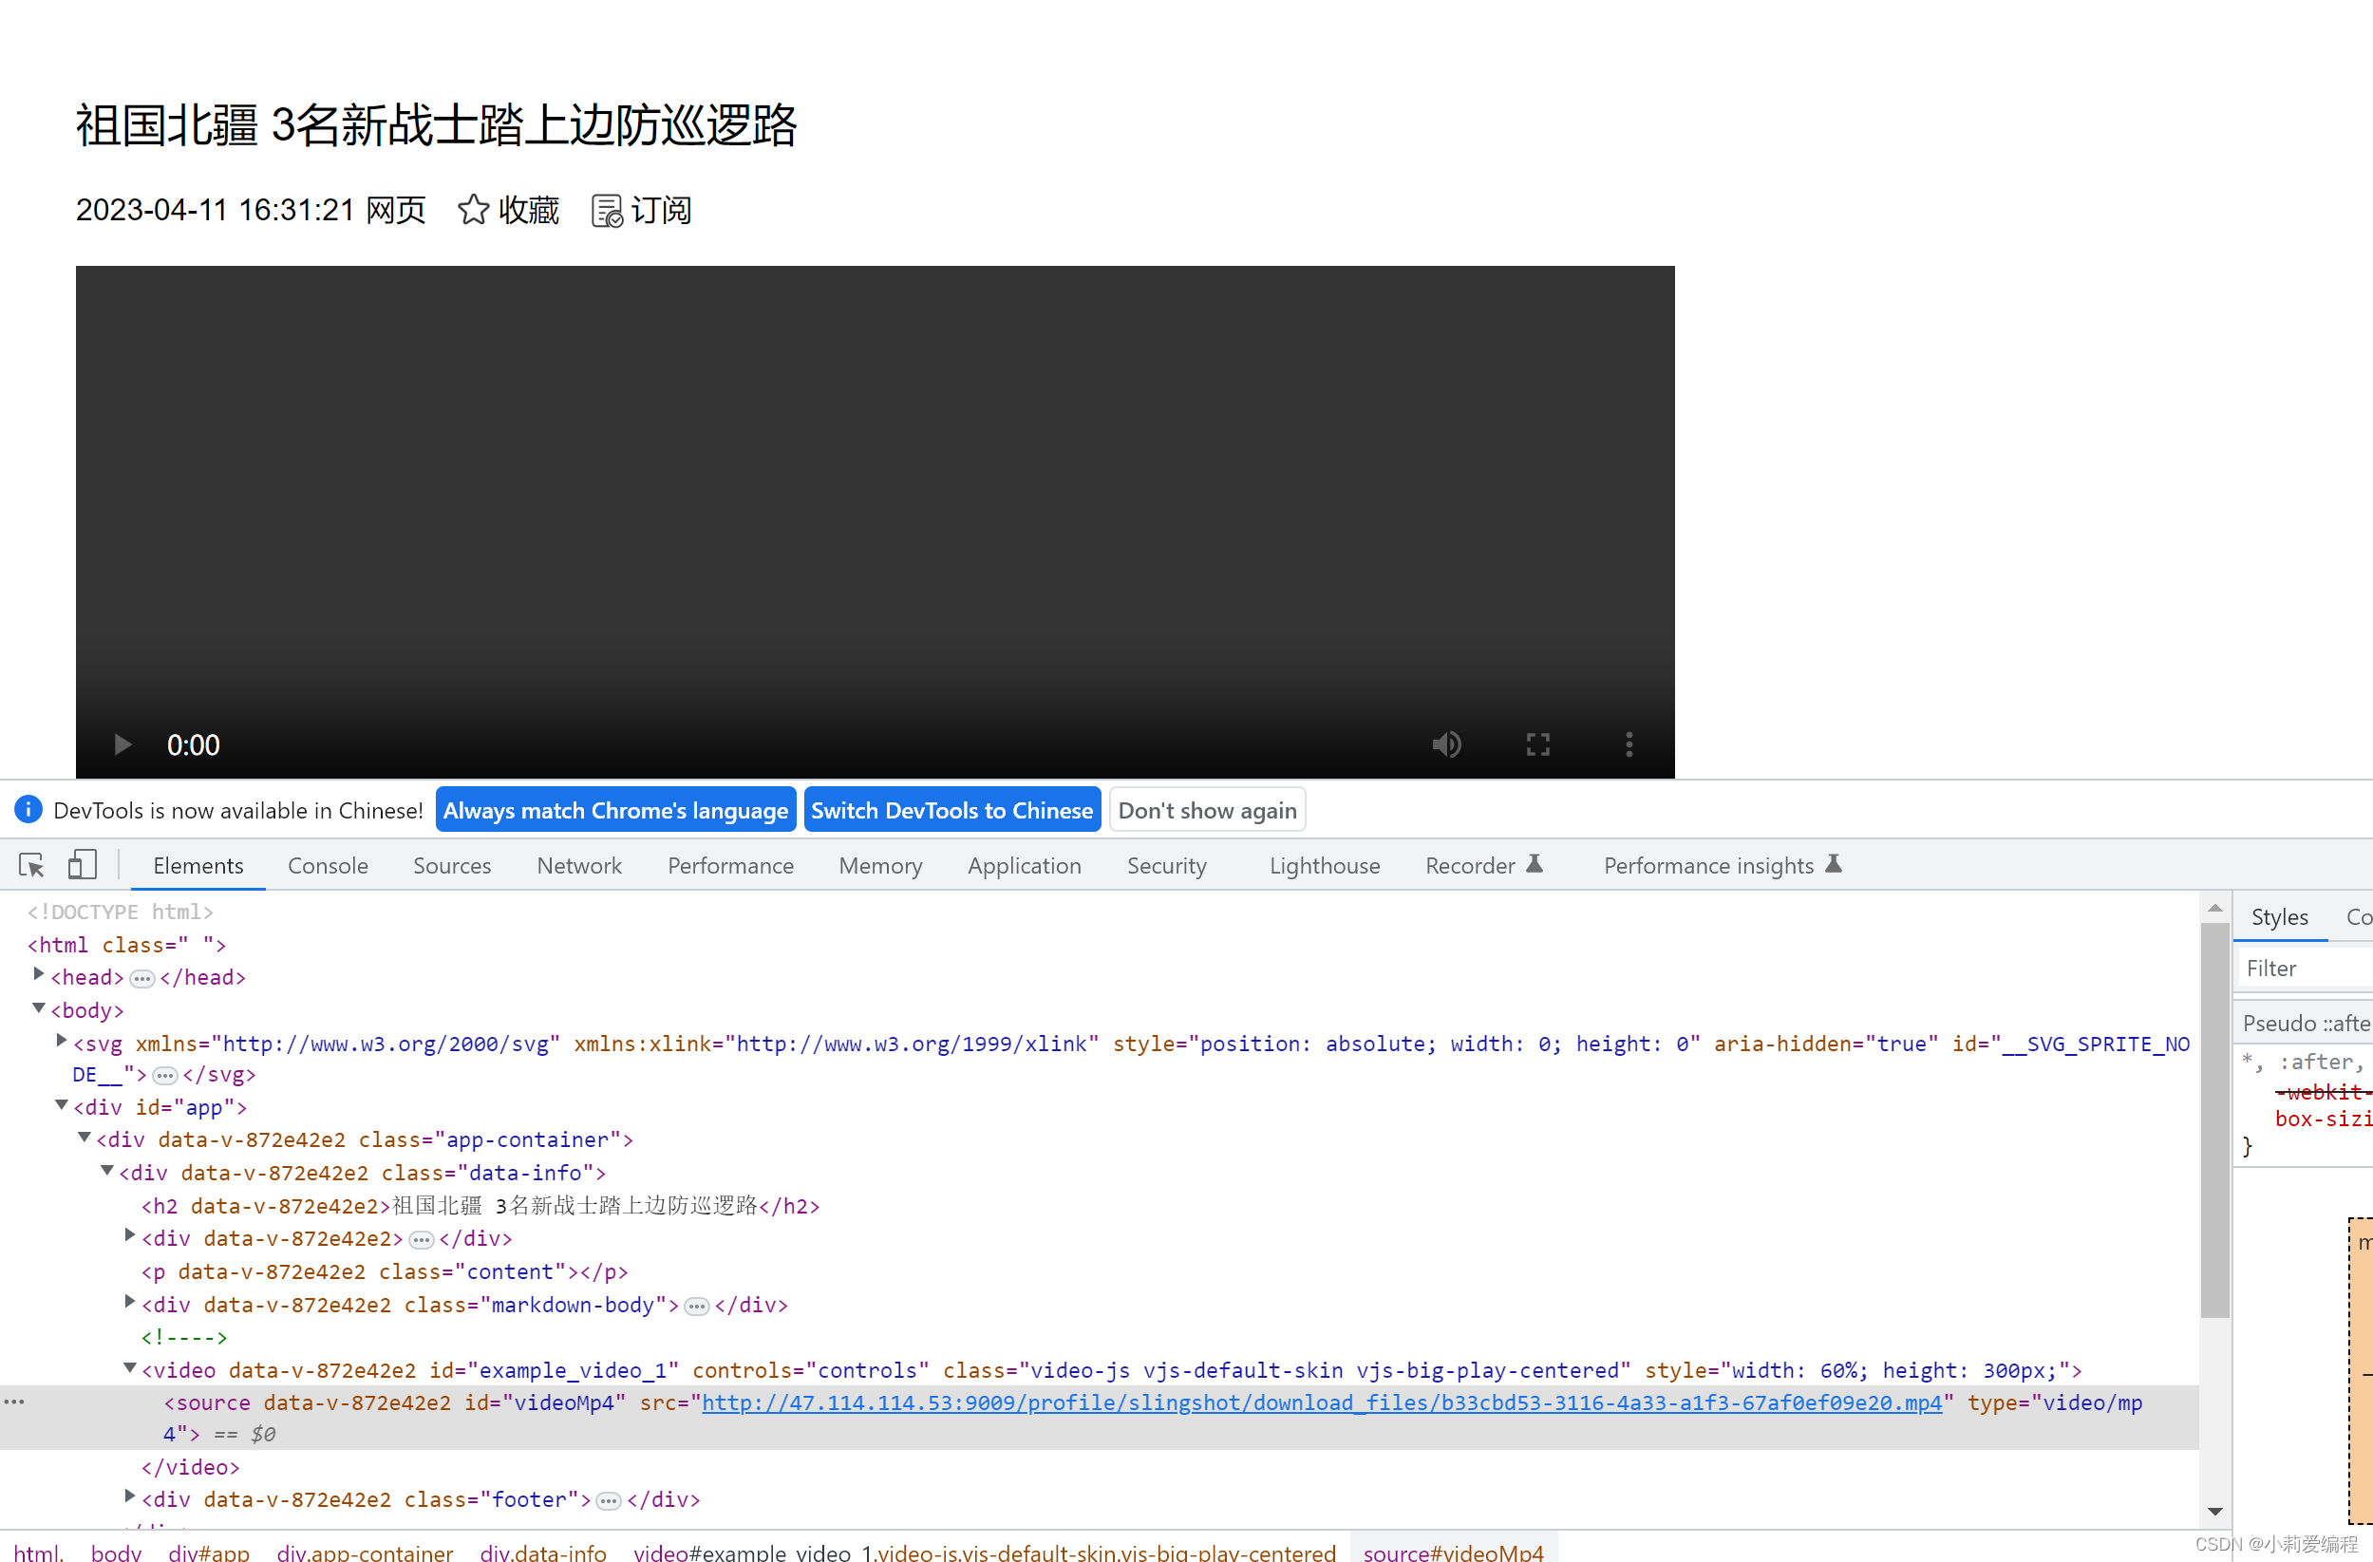Click the Pseudo ::after section header
This screenshot has height=1562, width=2373.
[2306, 1023]
